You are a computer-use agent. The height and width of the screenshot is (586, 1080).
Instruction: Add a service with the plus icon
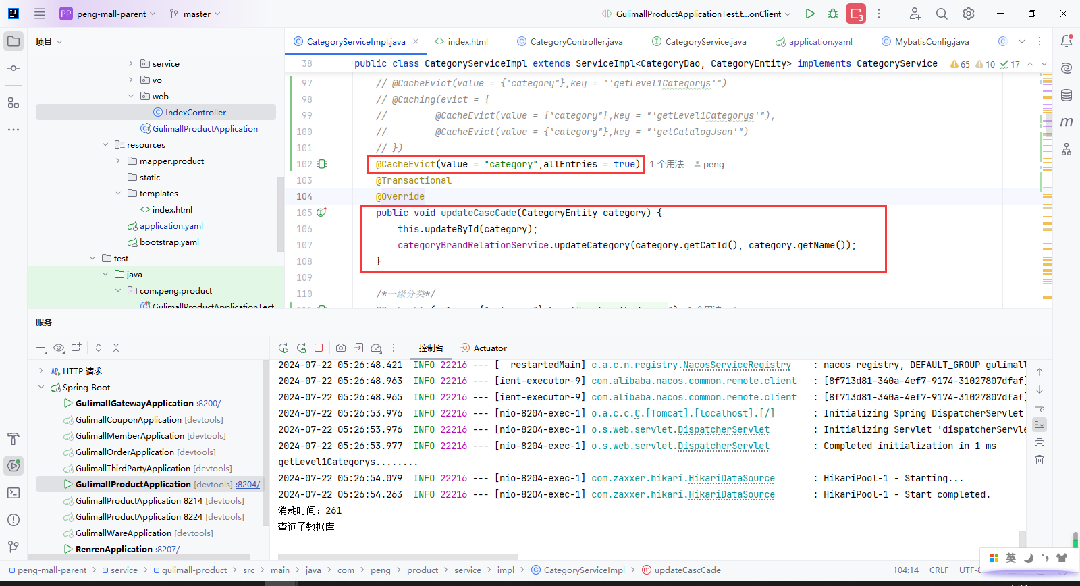[41, 348]
